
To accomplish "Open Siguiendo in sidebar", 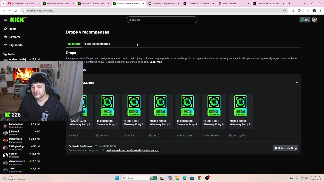I will [x=16, y=45].
